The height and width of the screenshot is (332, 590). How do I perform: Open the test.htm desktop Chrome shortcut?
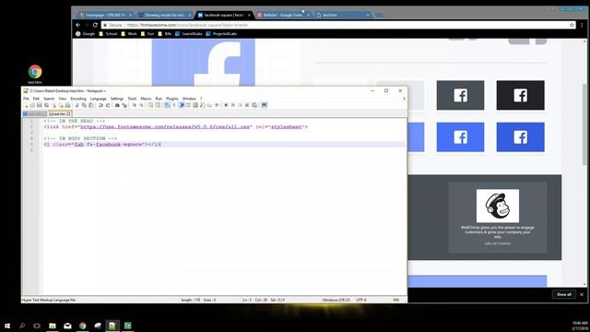click(x=35, y=74)
